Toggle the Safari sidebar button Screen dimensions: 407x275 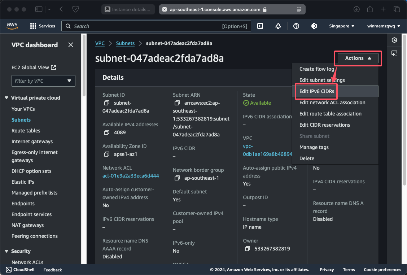pyautogui.click(x=39, y=9)
